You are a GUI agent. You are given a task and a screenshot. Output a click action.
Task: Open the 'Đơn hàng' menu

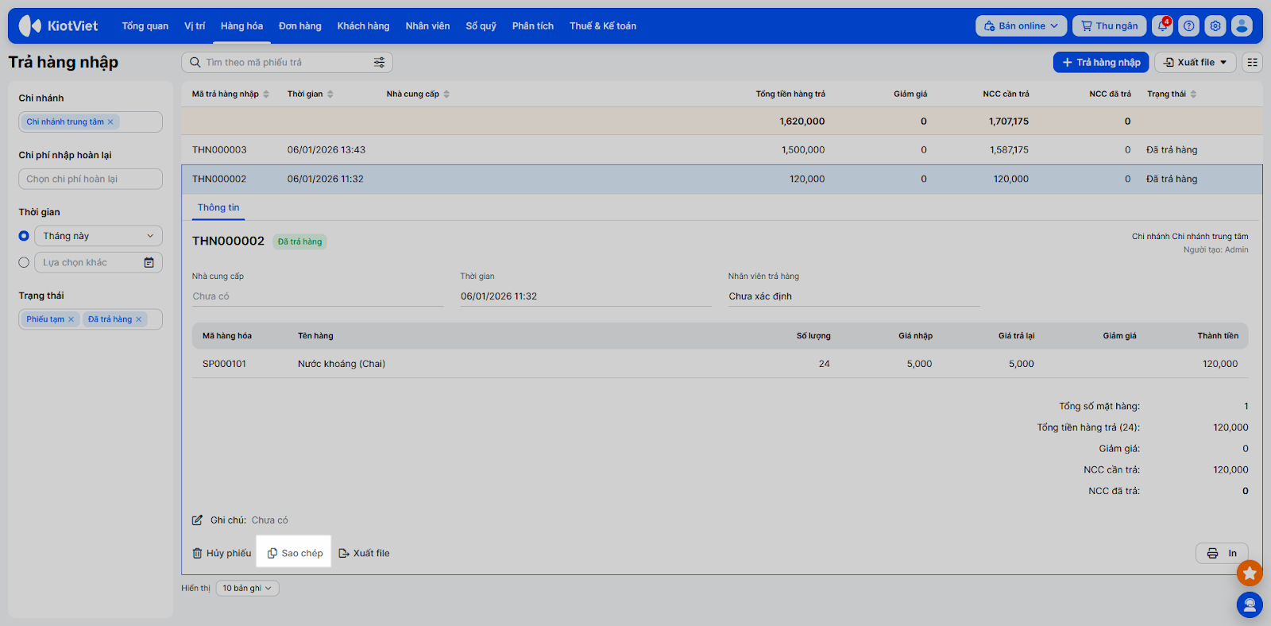click(300, 26)
